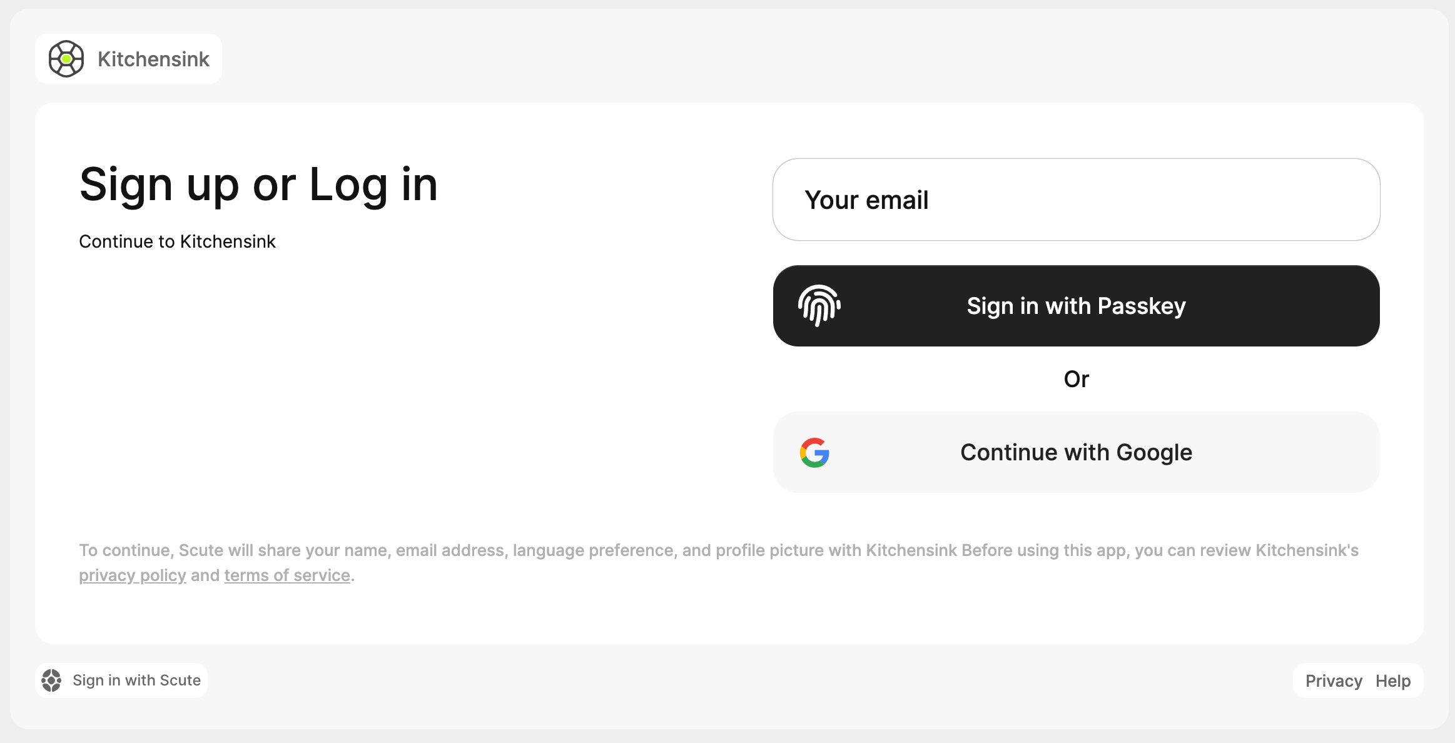Click the Or divider text
1455x743 pixels.
tap(1076, 379)
